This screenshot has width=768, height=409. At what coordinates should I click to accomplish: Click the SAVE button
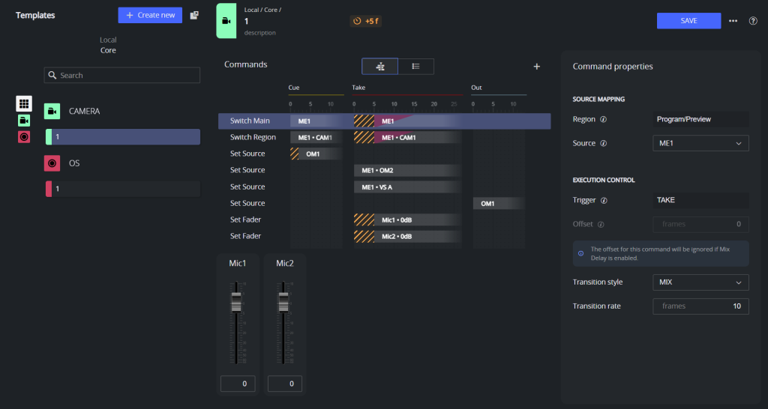[688, 21]
